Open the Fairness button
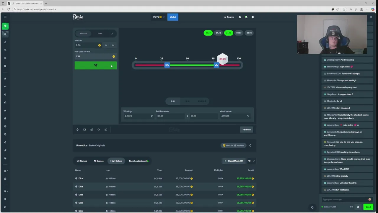Screen dimensions: 378x213 click(x=247, y=130)
